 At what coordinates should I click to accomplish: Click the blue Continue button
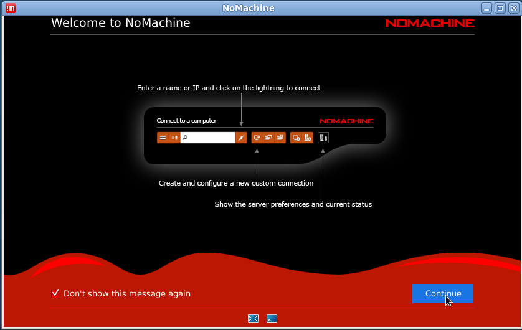pyautogui.click(x=443, y=293)
